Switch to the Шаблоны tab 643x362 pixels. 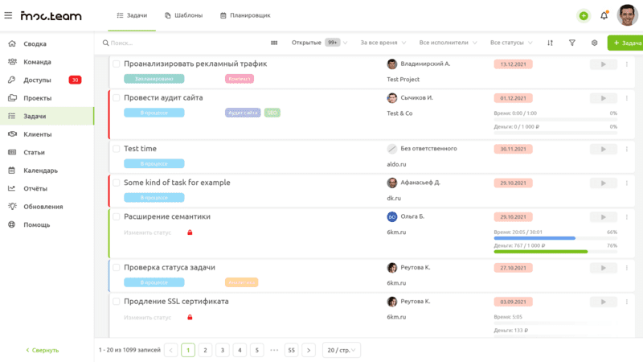click(x=184, y=15)
